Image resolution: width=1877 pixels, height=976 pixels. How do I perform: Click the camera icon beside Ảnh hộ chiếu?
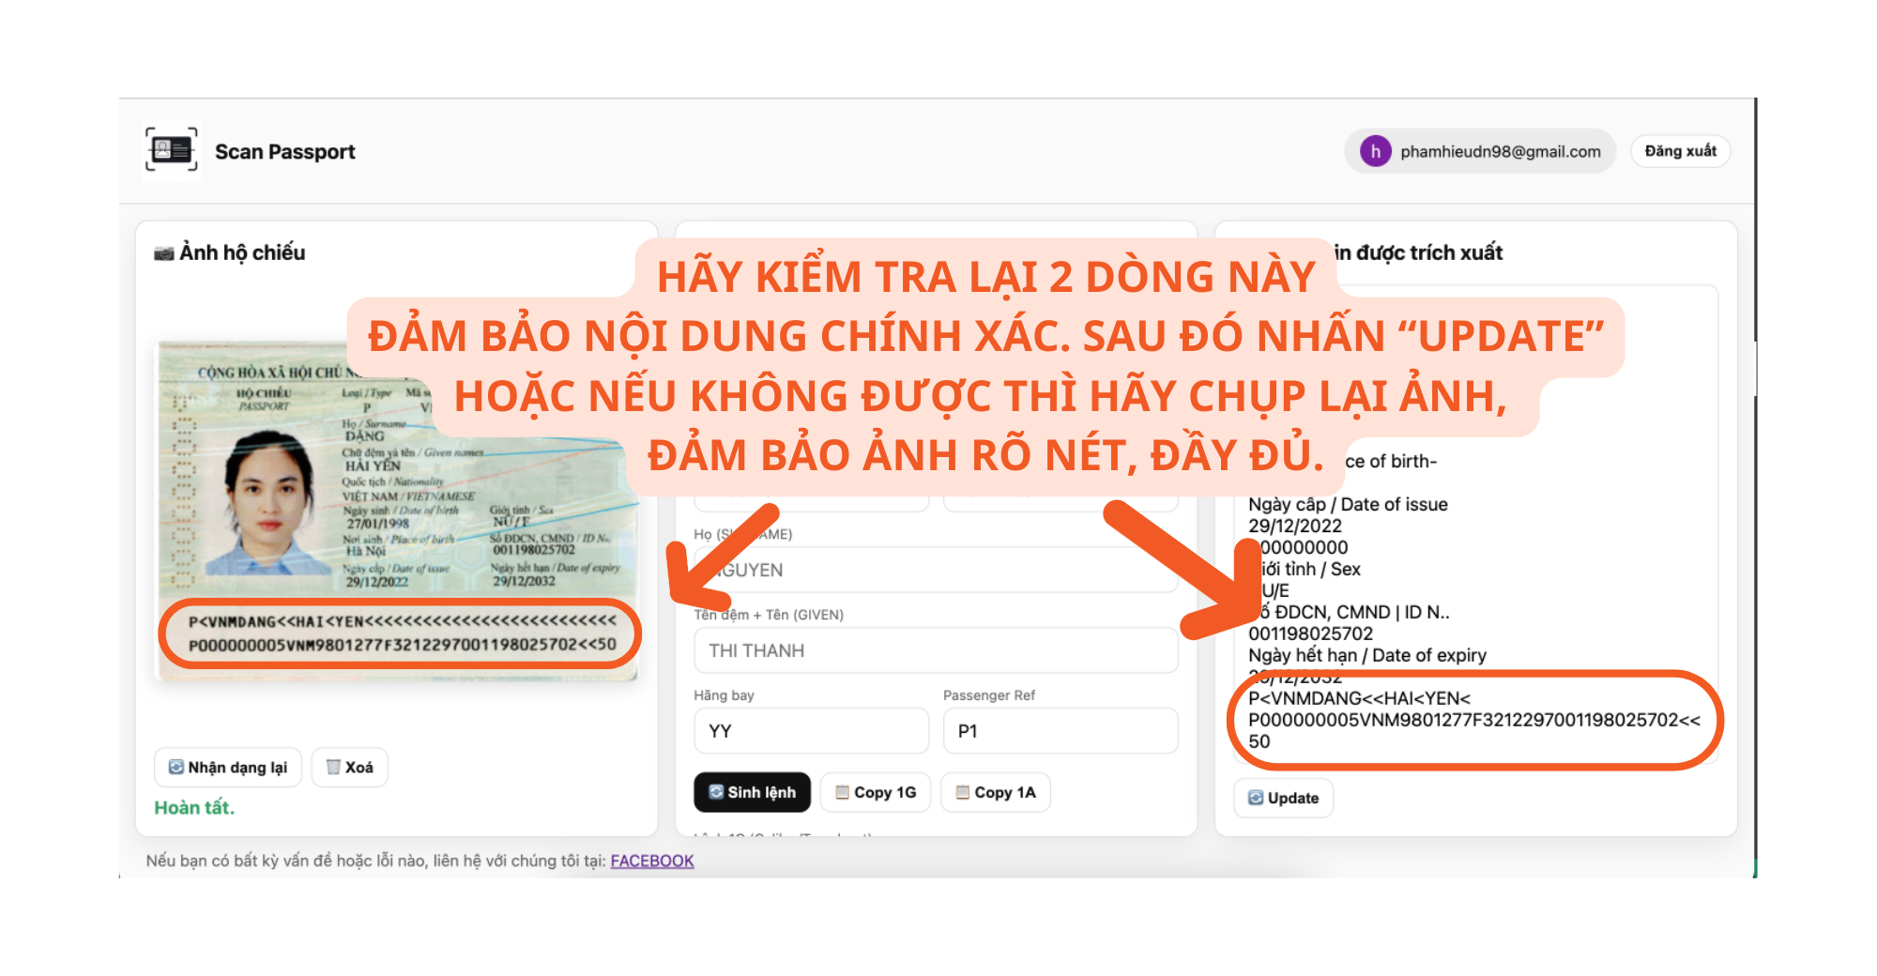[164, 252]
